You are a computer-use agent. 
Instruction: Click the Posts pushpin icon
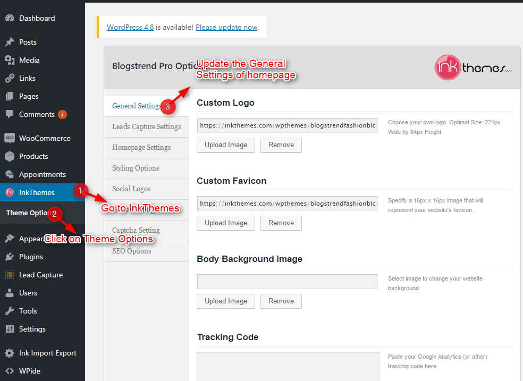[10, 42]
